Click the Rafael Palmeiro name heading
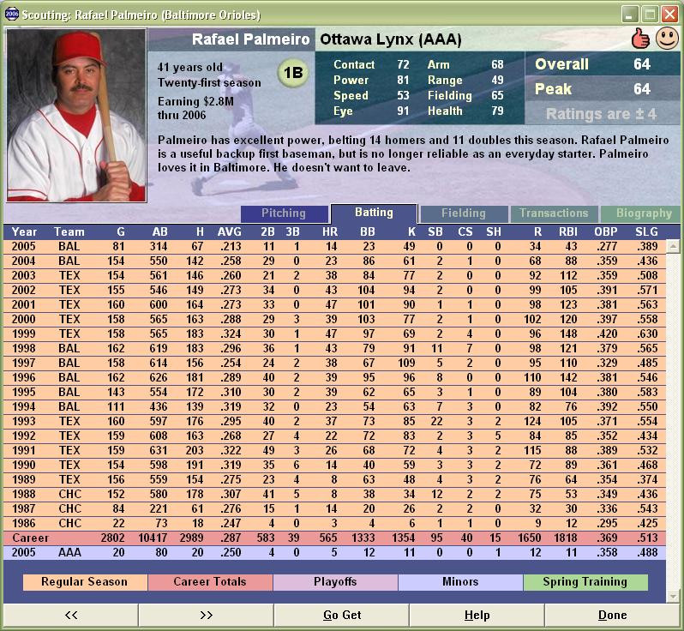 pyautogui.click(x=251, y=39)
